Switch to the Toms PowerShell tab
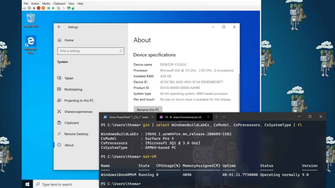Screen dimensions: 335x188 [126, 117]
